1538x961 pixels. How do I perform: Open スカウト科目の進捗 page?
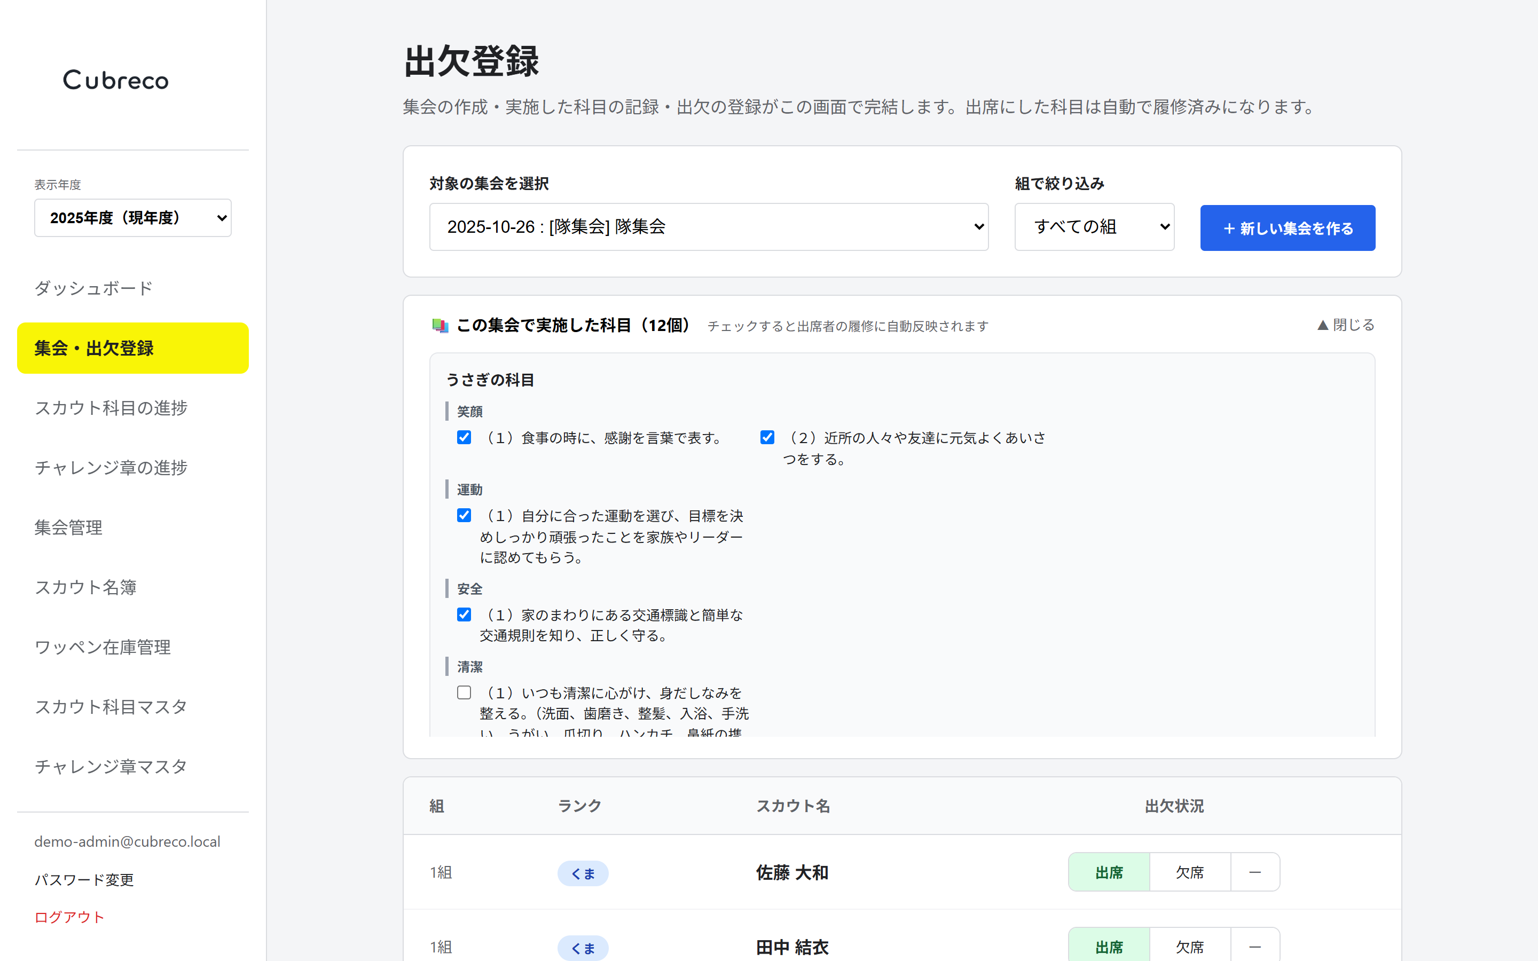coord(133,408)
